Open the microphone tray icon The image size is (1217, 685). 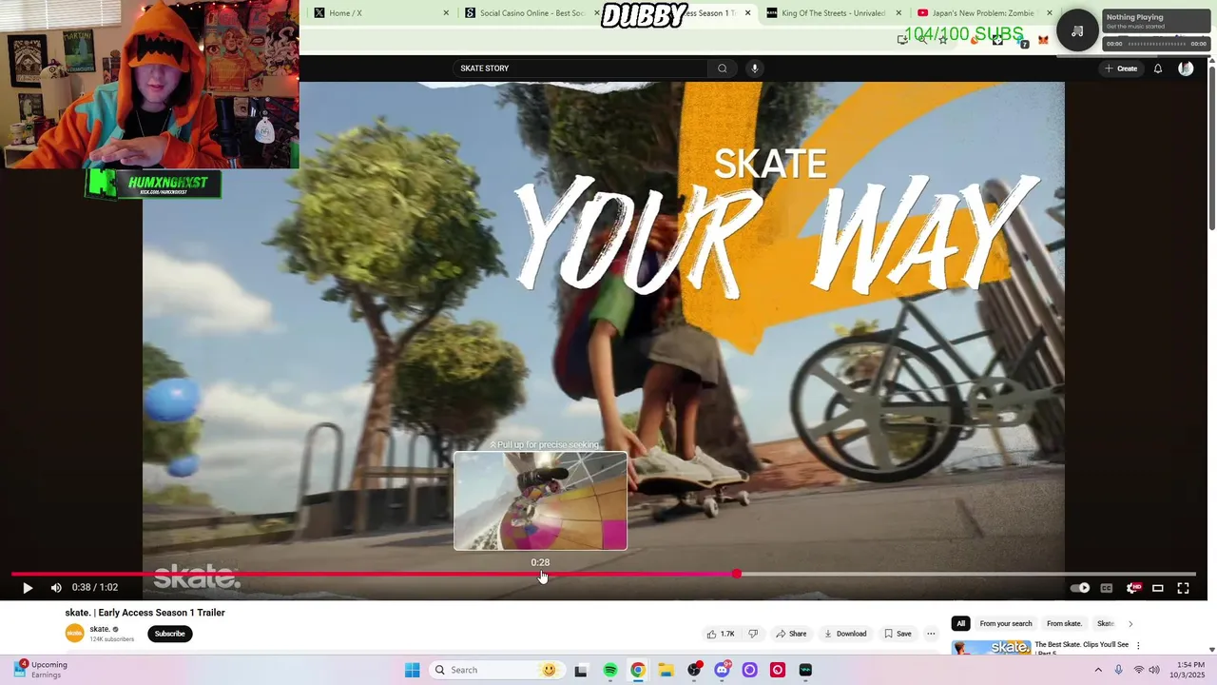pos(1118,670)
